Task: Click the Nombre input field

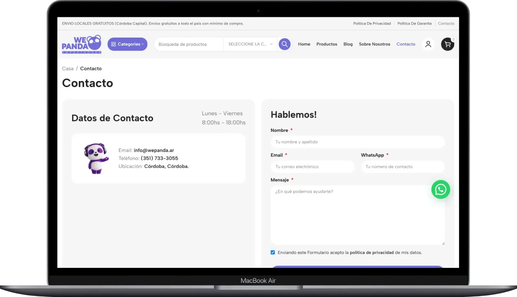Action: click(x=358, y=142)
